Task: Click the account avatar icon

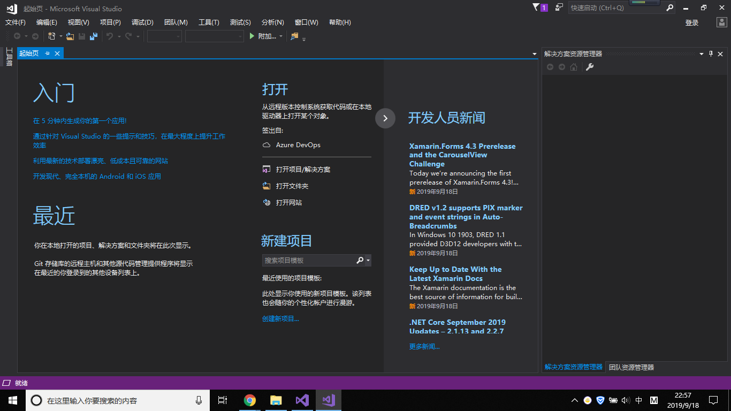Action: 721,22
